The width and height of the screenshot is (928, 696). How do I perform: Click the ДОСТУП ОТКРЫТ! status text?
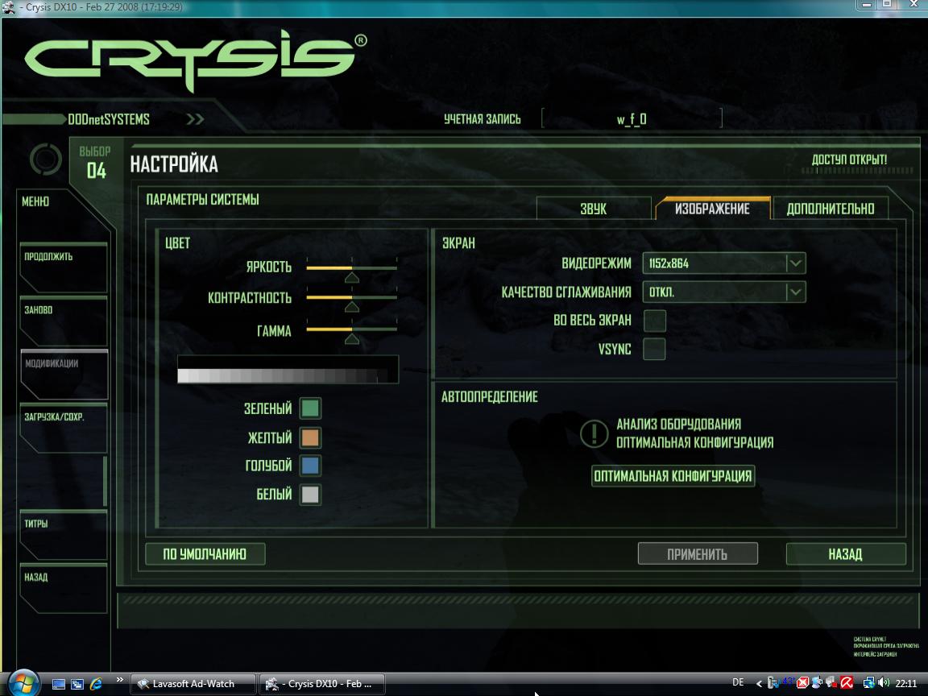pos(849,159)
